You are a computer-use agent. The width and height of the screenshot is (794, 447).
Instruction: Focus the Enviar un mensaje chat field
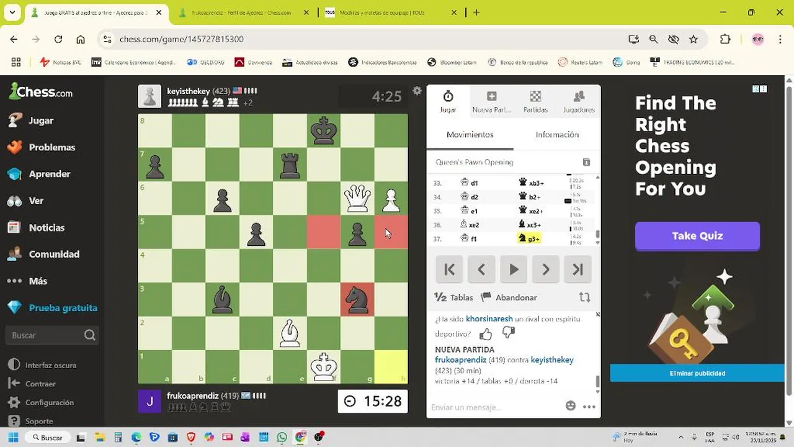[495, 407]
